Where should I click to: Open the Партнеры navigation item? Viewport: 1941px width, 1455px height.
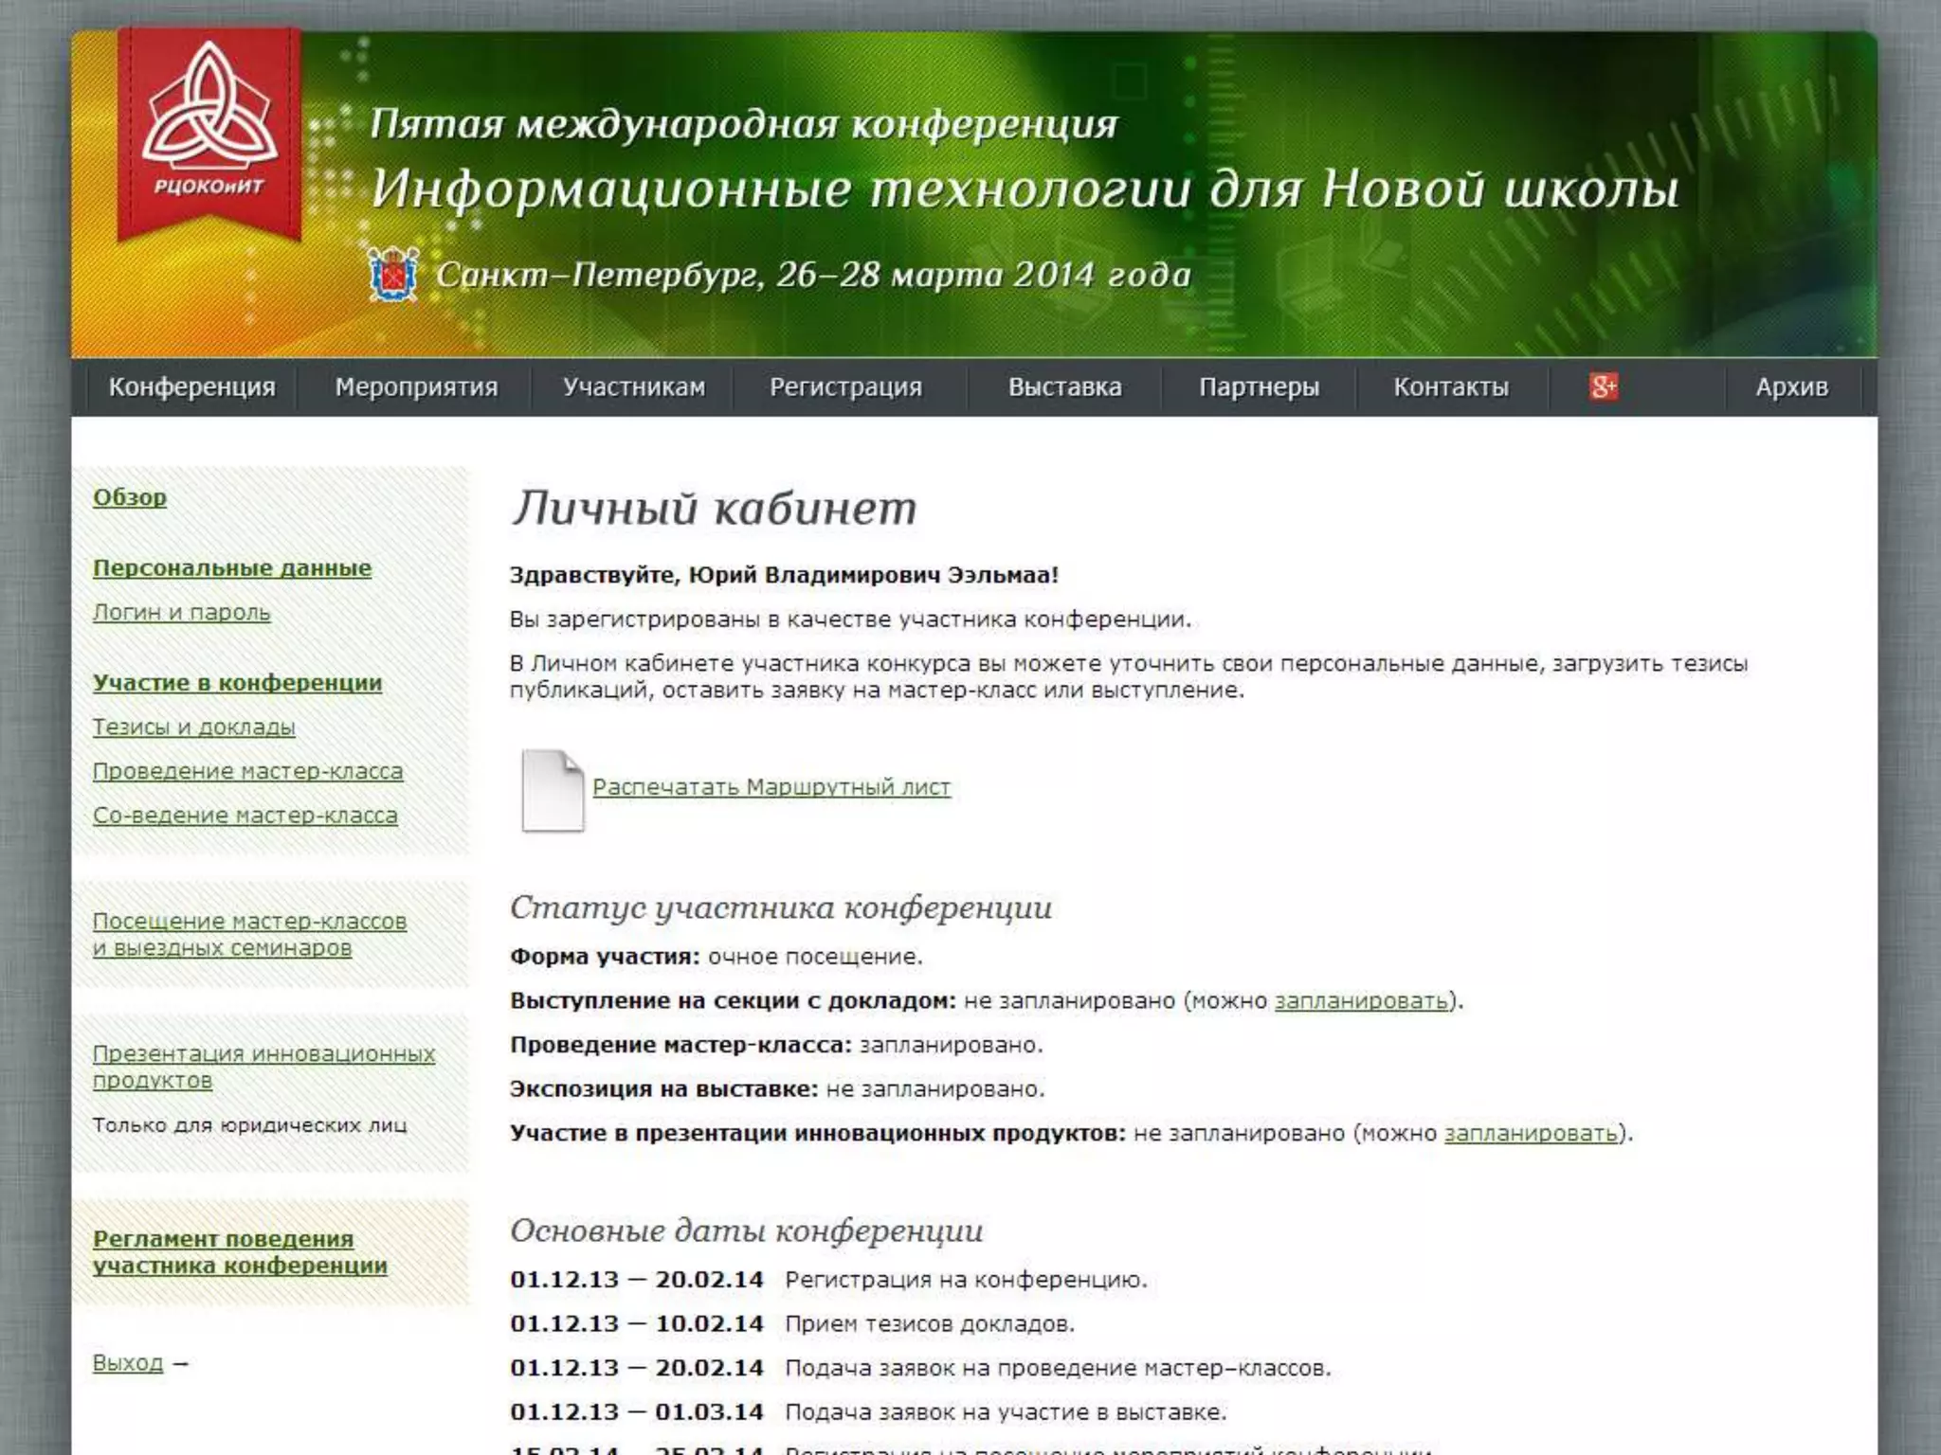tap(1259, 387)
